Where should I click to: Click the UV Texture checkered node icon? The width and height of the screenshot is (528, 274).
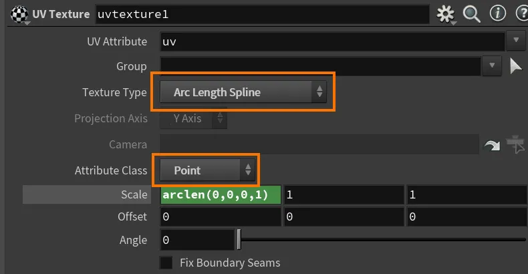point(19,15)
